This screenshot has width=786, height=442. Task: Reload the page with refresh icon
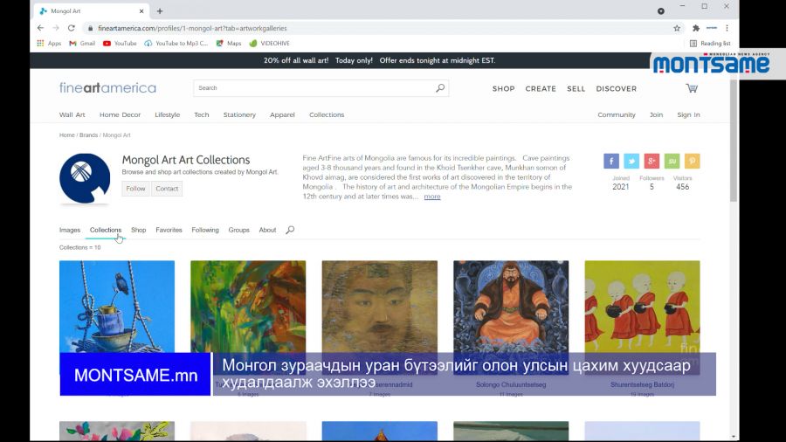coord(72,28)
